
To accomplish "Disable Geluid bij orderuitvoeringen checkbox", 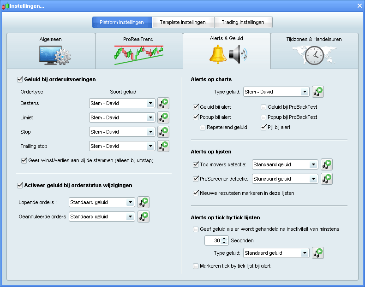I will pos(20,79).
